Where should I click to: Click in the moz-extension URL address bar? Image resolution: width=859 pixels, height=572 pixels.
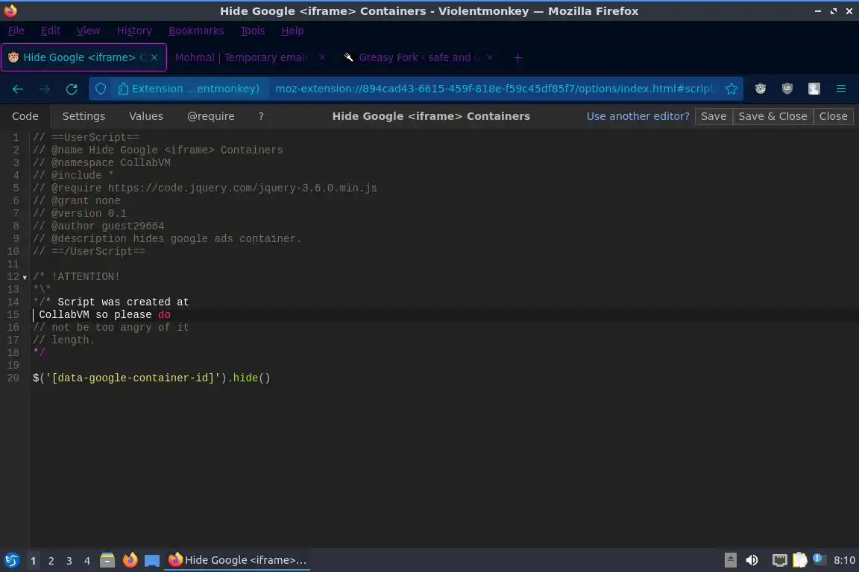pyautogui.click(x=496, y=89)
